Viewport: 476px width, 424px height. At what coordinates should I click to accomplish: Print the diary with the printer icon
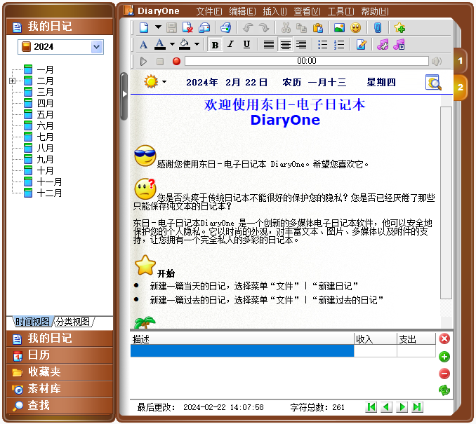coord(225,27)
